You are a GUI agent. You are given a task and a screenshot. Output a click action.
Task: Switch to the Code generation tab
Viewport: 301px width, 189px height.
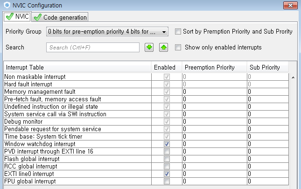pyautogui.click(x=60, y=17)
